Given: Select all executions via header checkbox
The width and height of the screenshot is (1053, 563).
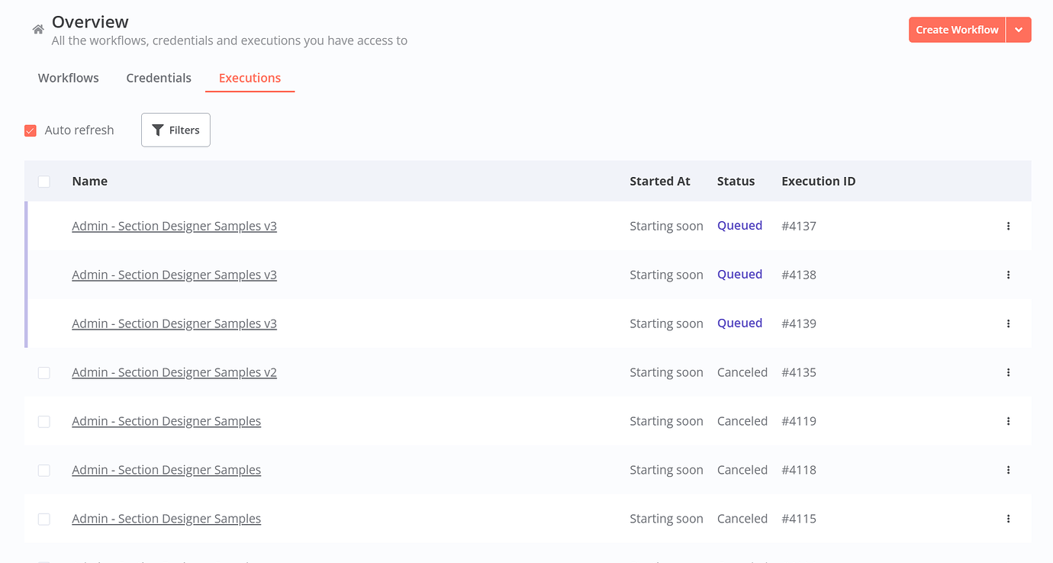Looking at the screenshot, I should pos(43,182).
